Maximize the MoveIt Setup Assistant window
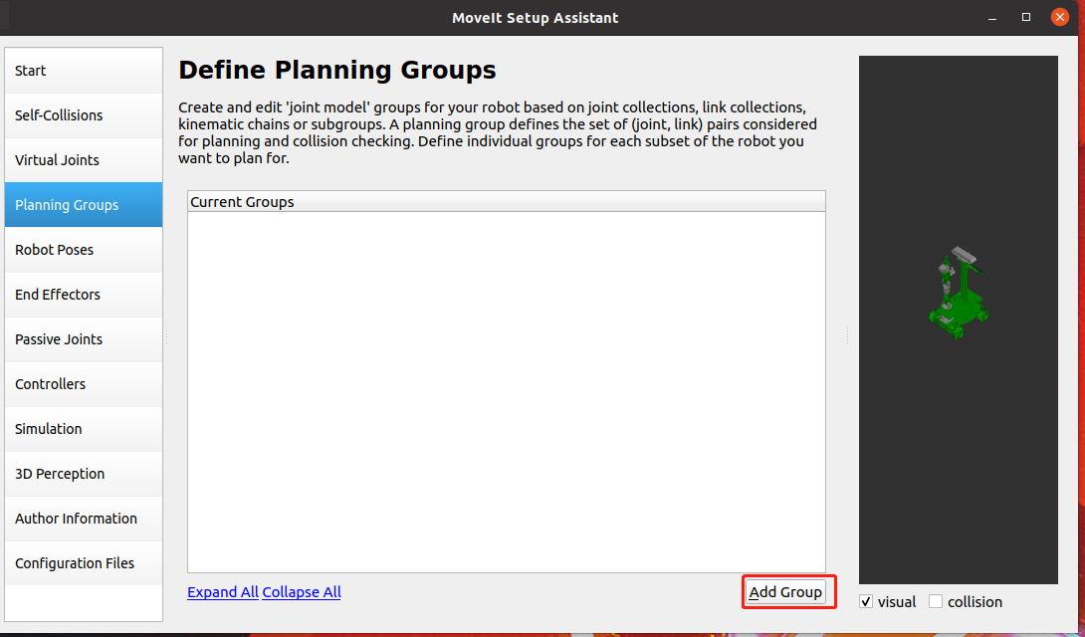1085x637 pixels. [x=1026, y=17]
